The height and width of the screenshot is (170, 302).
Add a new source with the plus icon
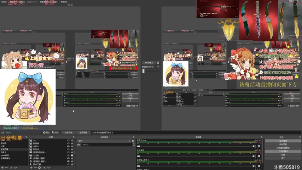tap(31, 168)
